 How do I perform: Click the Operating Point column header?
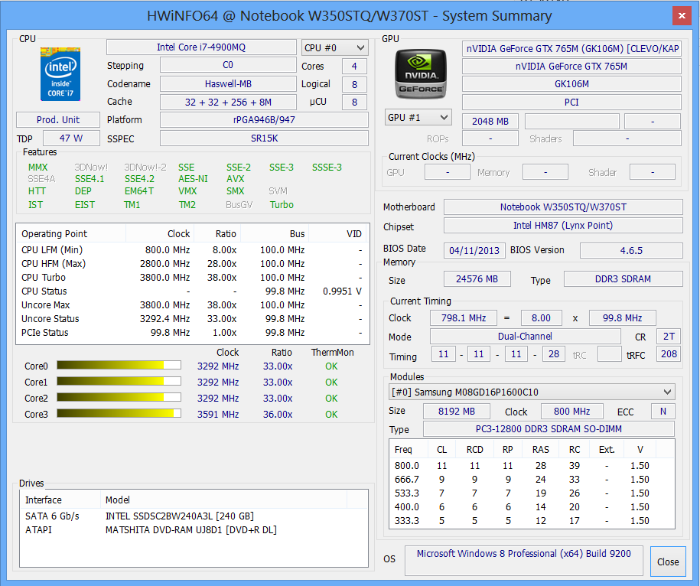click(71, 233)
